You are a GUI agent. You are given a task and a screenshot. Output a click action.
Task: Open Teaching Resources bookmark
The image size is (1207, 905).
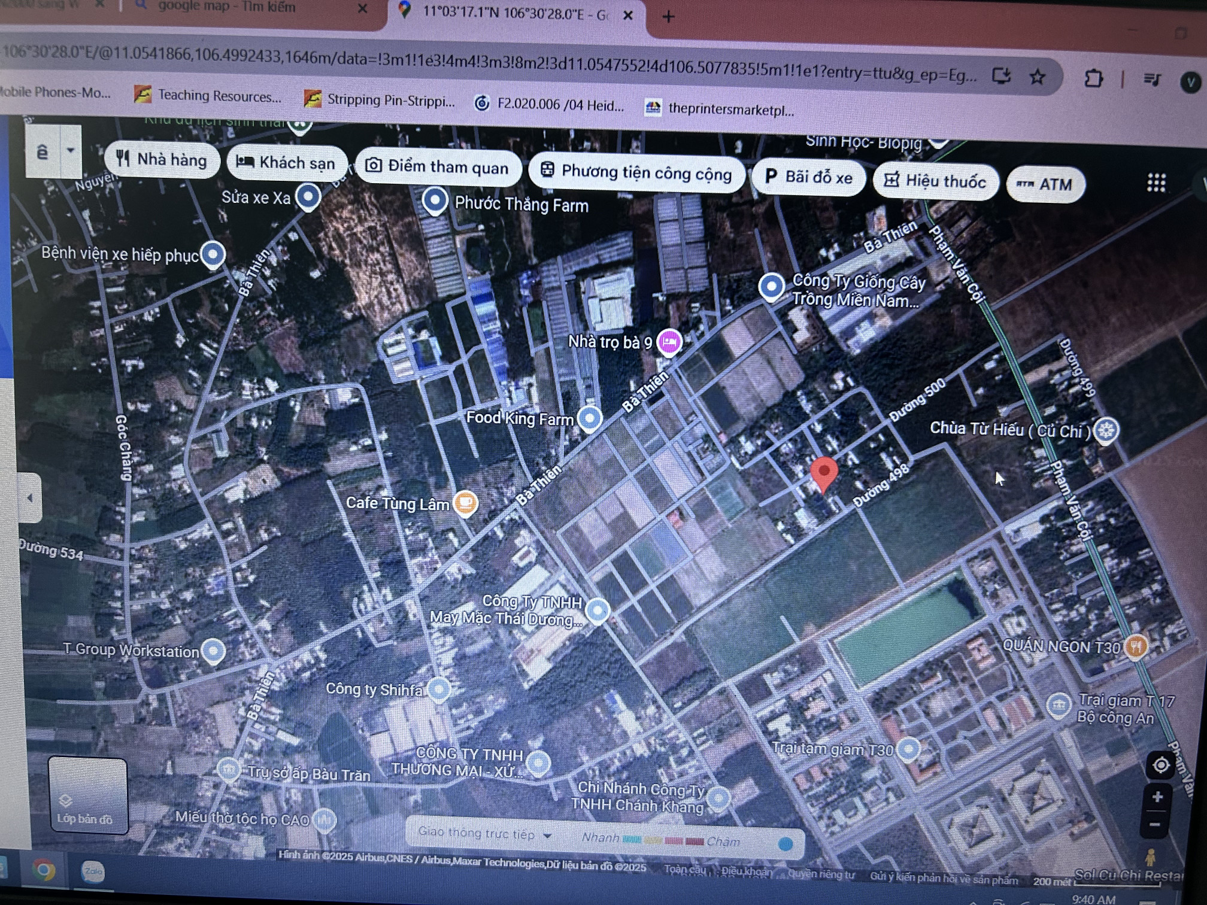208,95
